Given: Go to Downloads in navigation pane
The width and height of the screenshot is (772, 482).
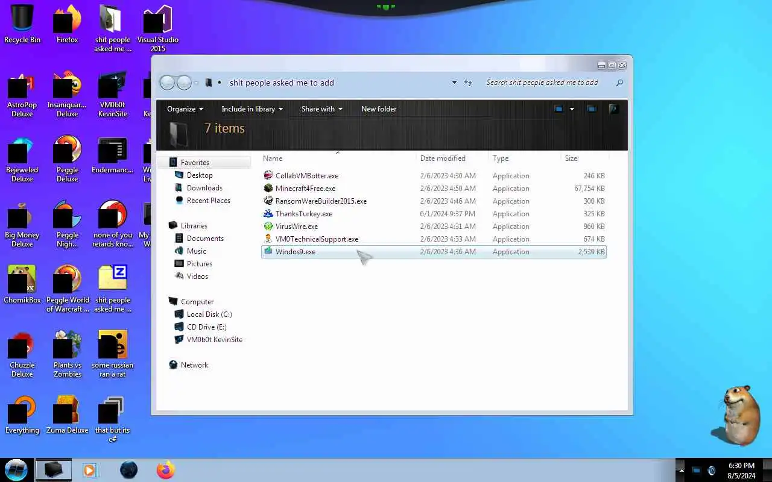Looking at the screenshot, I should (x=204, y=188).
